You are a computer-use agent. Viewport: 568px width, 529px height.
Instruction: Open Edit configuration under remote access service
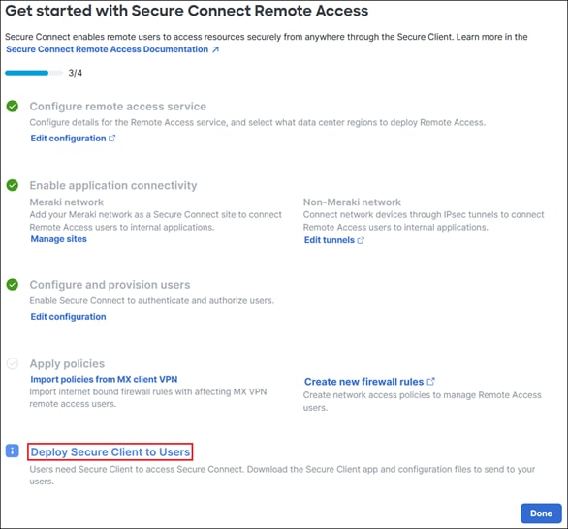tap(68, 139)
